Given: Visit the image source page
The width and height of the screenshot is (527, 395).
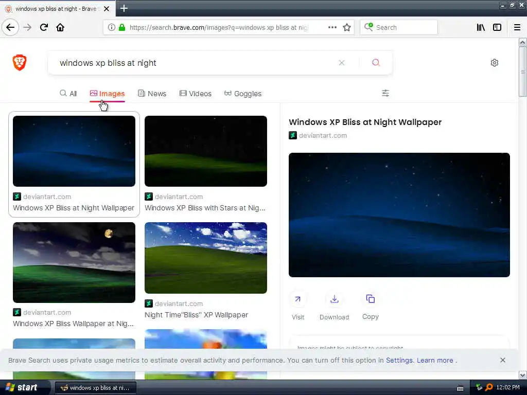Looking at the screenshot, I should 298,306.
